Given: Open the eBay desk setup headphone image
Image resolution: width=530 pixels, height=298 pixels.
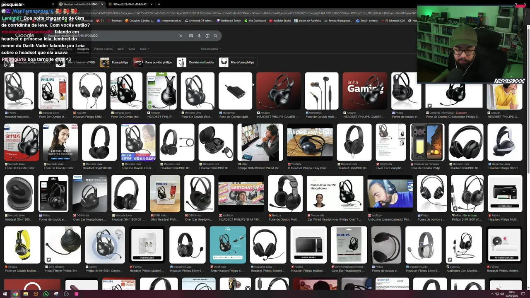Looking at the screenshot, I should point(260,142).
